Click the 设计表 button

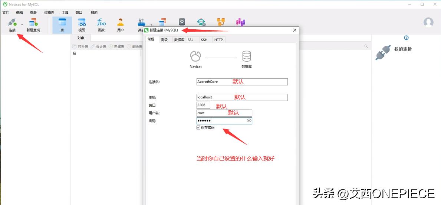98,46
